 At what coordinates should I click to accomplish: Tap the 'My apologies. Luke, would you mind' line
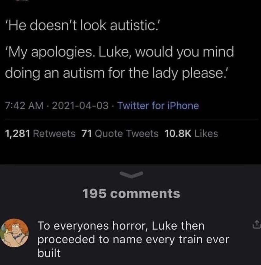[x=120, y=52]
